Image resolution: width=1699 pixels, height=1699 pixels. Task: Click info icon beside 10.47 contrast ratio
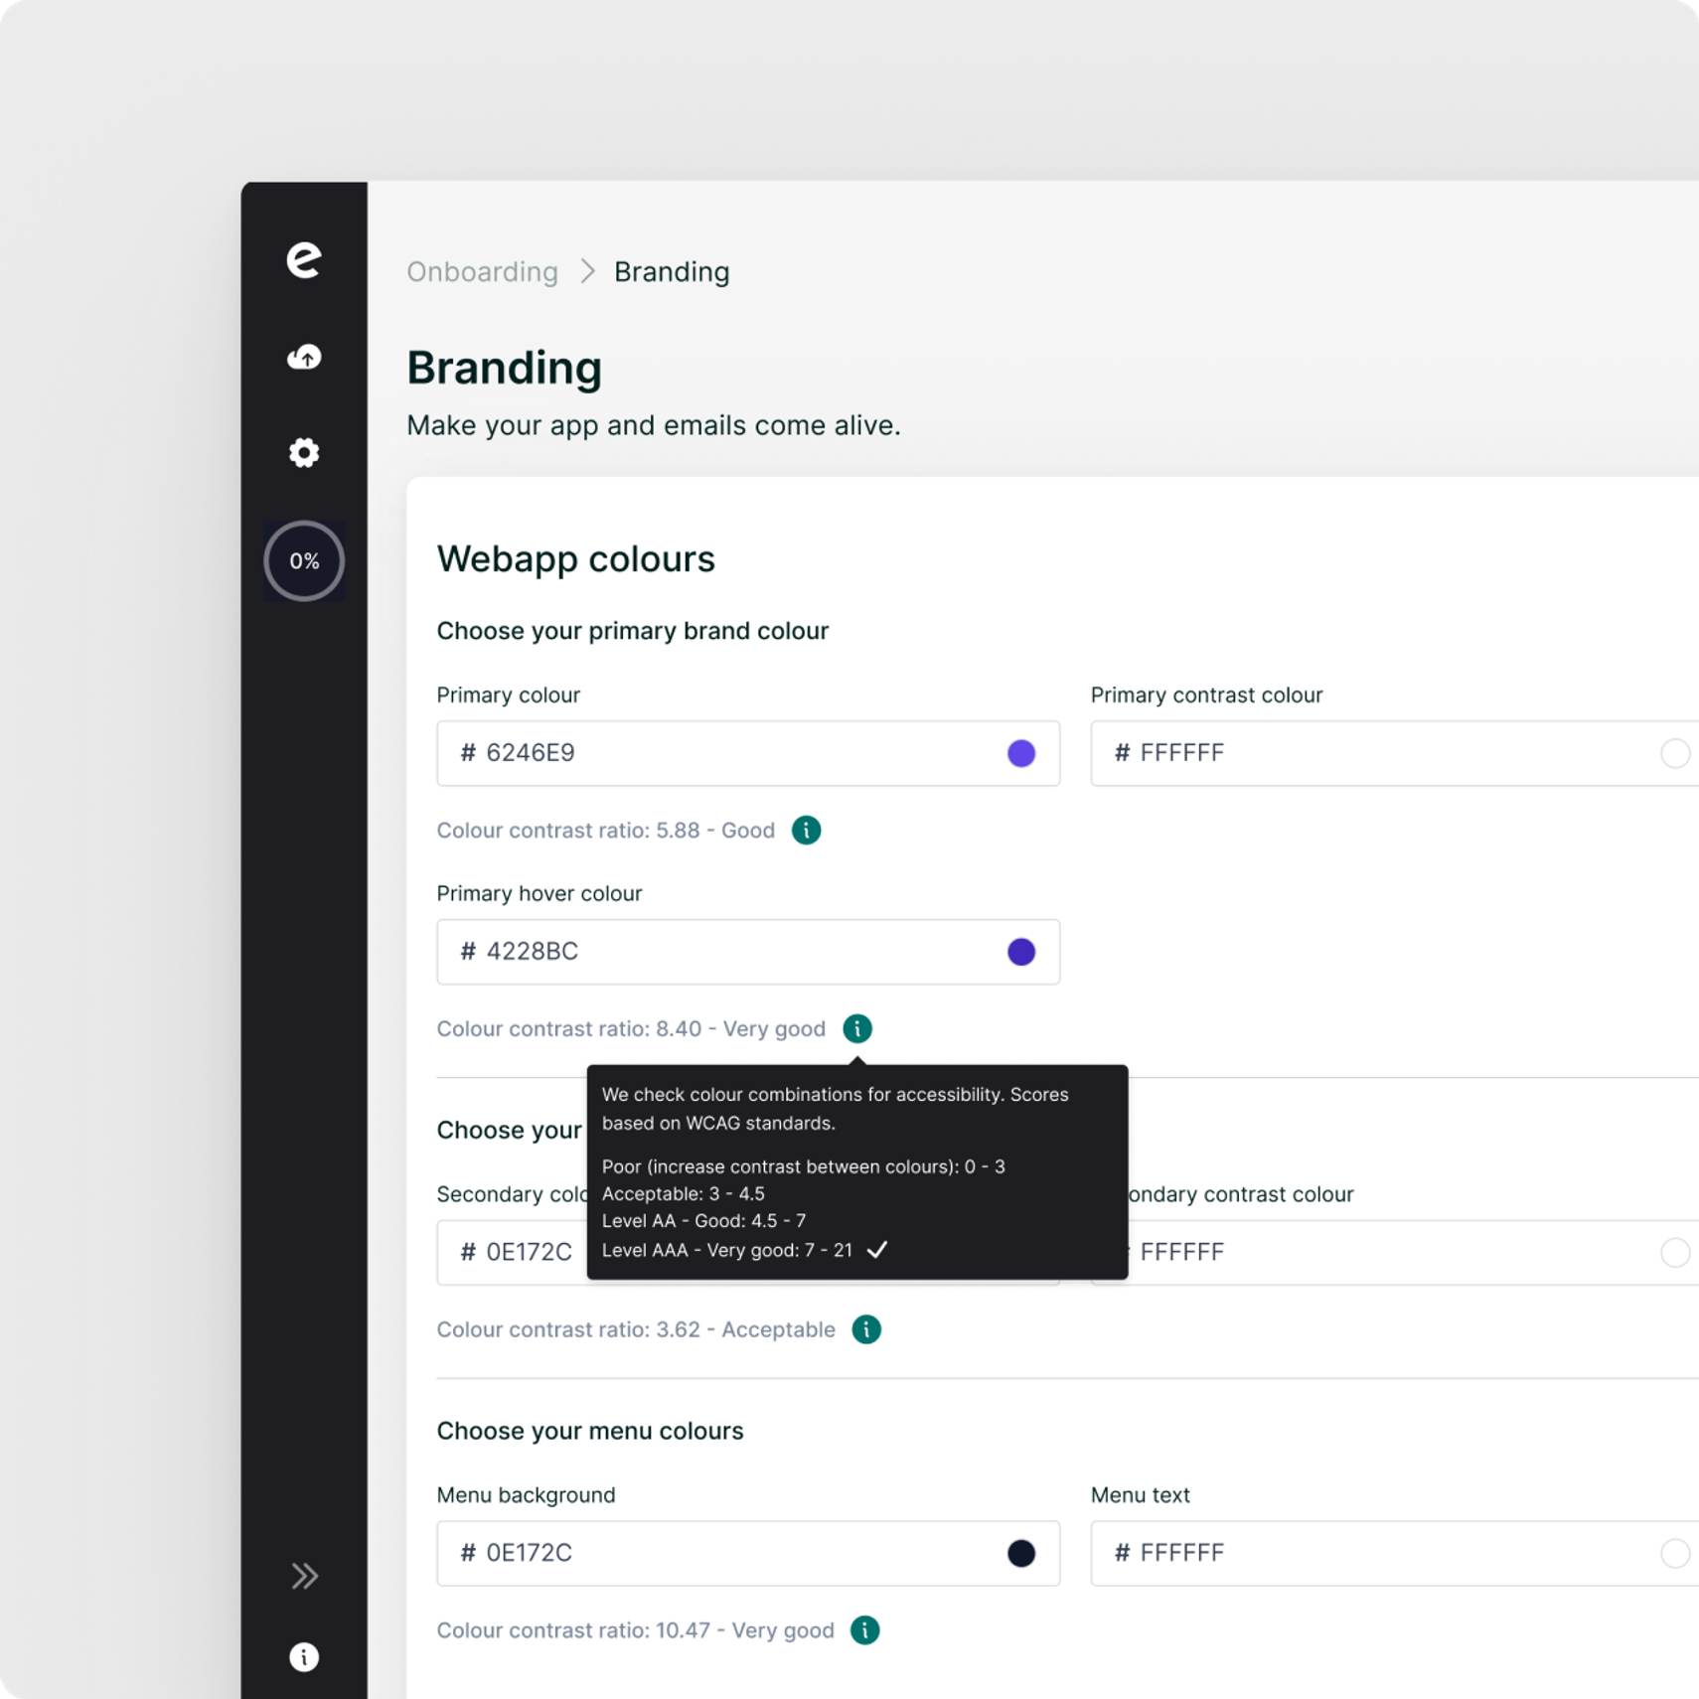coord(864,1630)
